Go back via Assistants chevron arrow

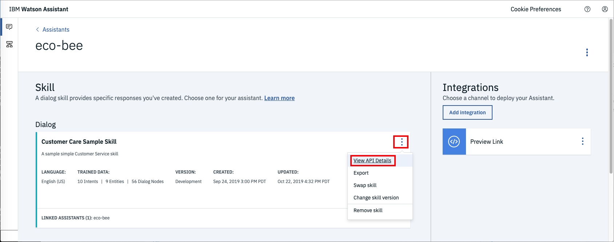point(37,29)
